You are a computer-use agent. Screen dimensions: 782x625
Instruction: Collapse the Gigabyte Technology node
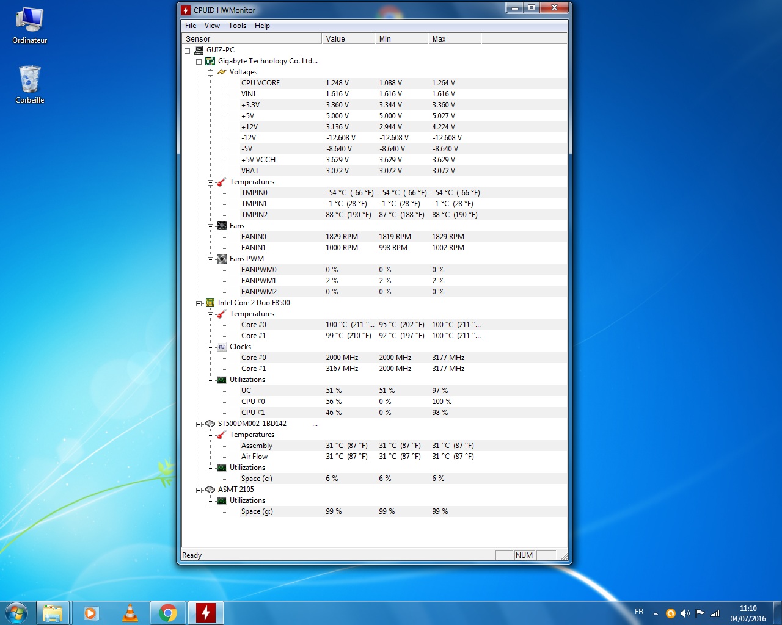click(x=199, y=62)
